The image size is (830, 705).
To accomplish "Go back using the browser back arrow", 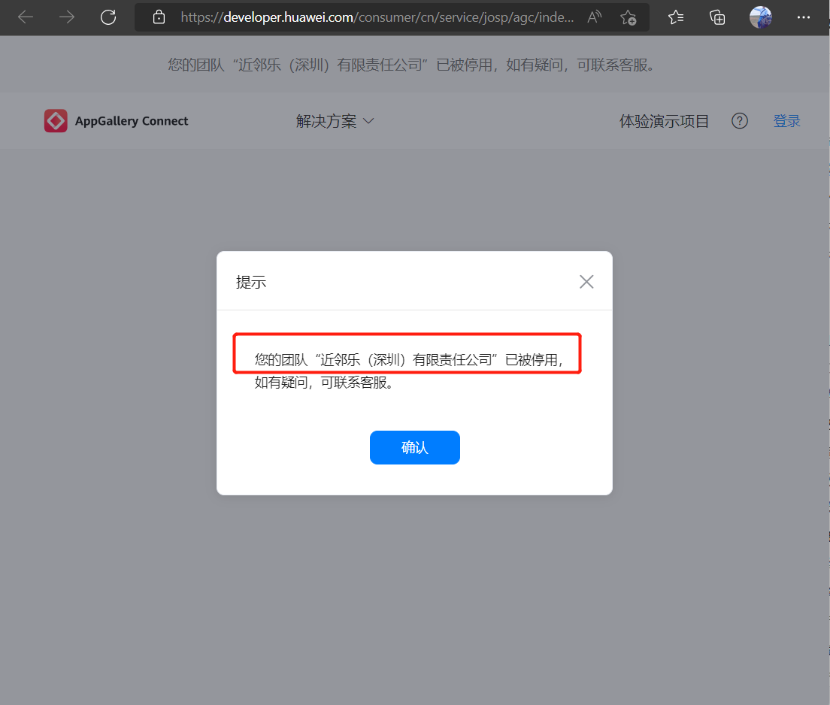I will 26,17.
